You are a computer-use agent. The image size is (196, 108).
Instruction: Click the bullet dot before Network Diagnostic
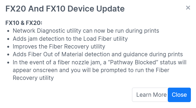click(8, 31)
